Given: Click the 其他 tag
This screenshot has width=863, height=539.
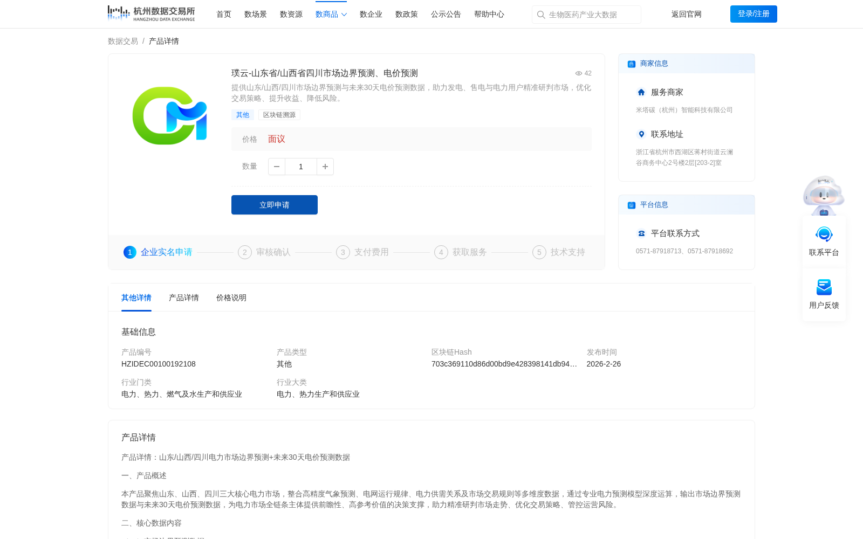Looking at the screenshot, I should 243,115.
